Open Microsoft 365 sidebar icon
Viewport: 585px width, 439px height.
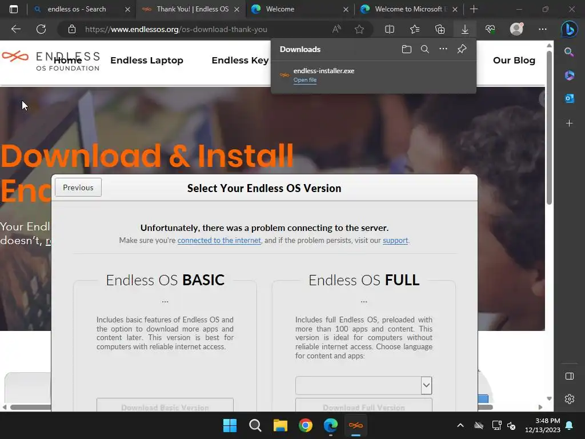point(570,75)
